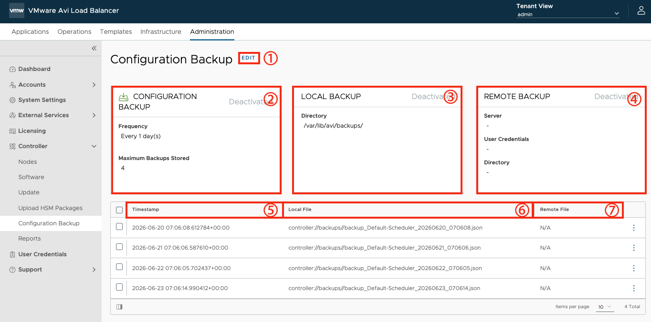Open actions menu for 2026-06-23 backup

[x=634, y=288]
